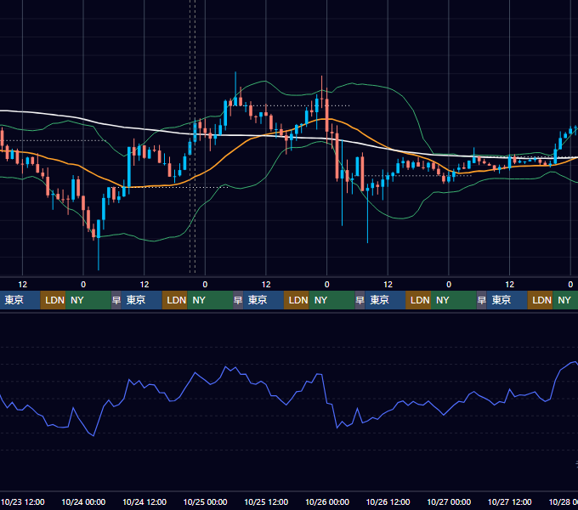This screenshot has width=578, height=510.
Task: Click the LDN session block for 10/25
Action: coord(297,300)
